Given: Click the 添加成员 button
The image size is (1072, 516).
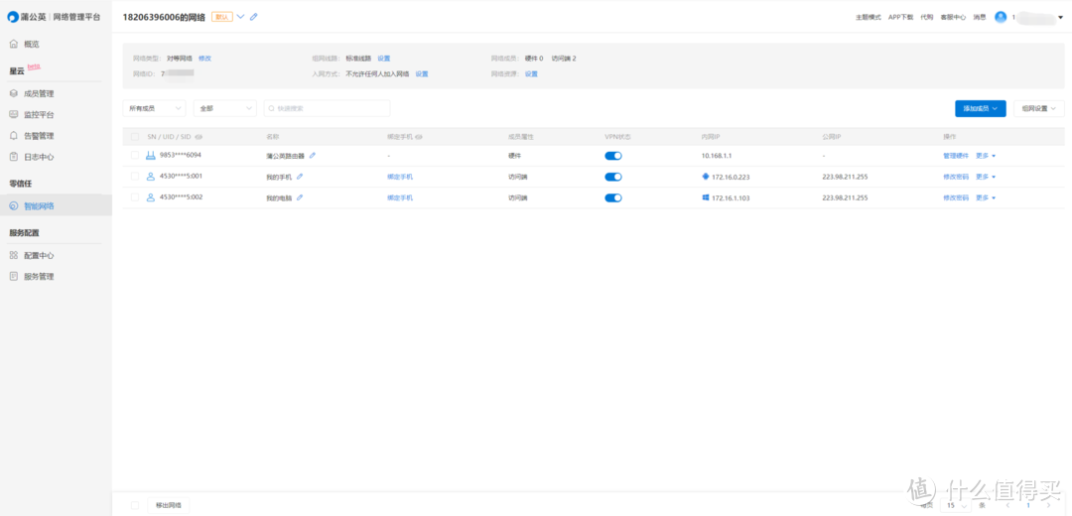Looking at the screenshot, I should 980,108.
